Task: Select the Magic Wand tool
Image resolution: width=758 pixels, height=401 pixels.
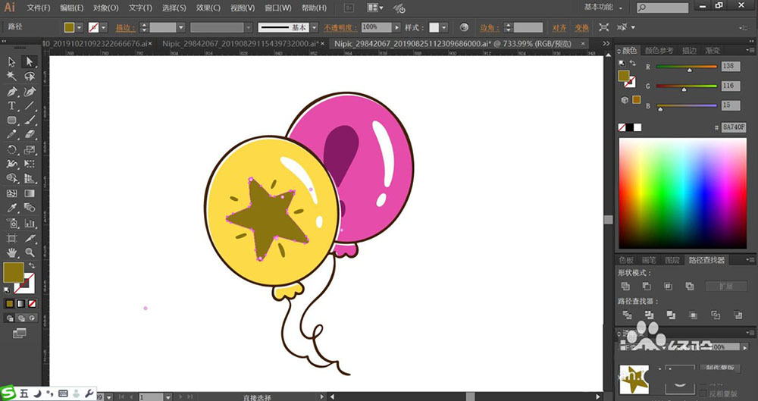Action: click(11, 77)
